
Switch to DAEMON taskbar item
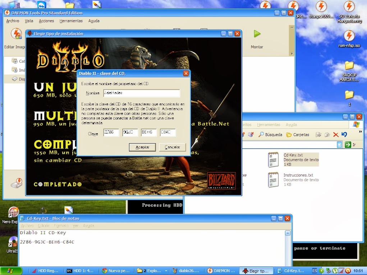pyautogui.click(x=222, y=271)
